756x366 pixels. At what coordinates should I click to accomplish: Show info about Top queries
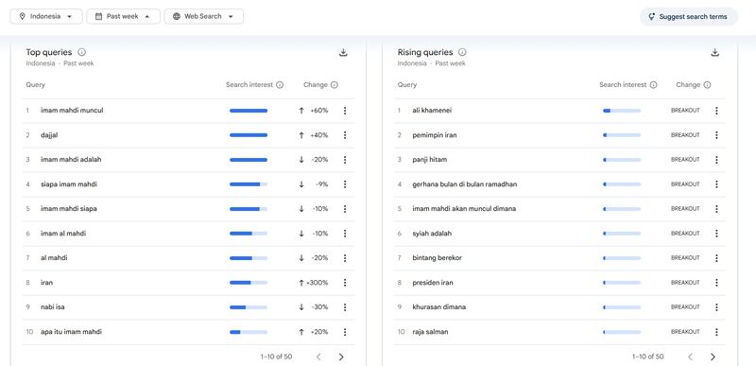pyautogui.click(x=82, y=52)
